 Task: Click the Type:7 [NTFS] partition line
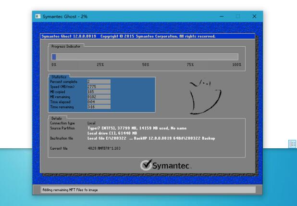tap(137, 128)
